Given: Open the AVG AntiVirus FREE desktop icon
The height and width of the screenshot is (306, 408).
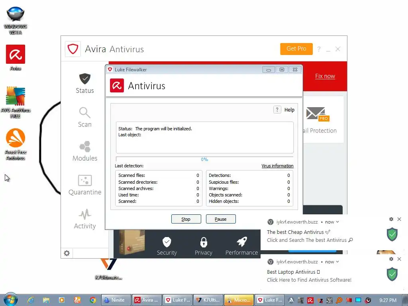Looking at the screenshot, I should [x=16, y=102].
